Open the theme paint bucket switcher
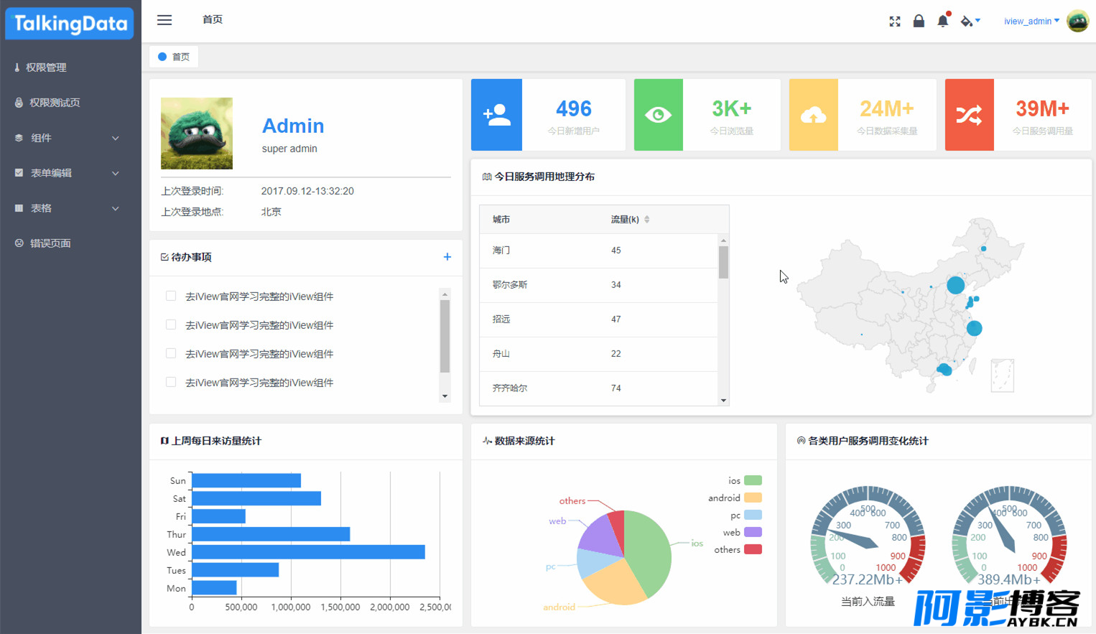The height and width of the screenshot is (634, 1096). click(970, 21)
